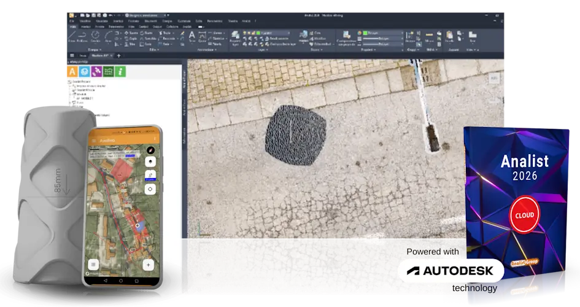Open the Visualizza menu
This screenshot has width=580, height=307.
tap(102, 21)
